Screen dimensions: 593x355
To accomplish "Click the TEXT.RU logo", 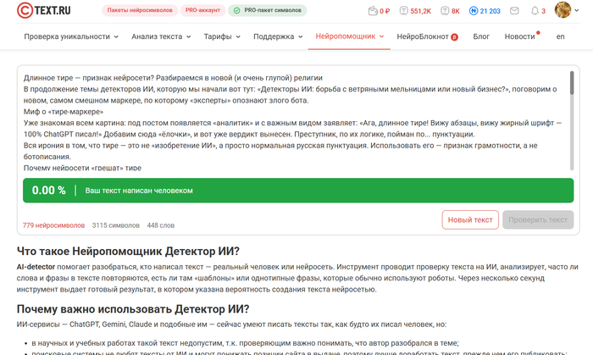I will [44, 10].
